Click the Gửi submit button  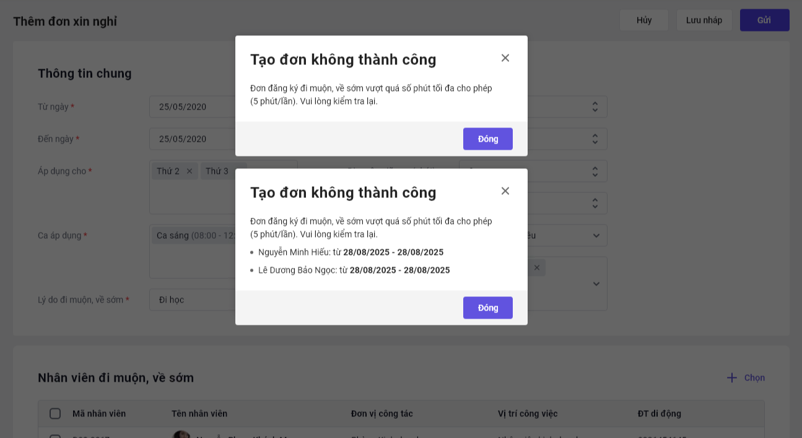(764, 20)
